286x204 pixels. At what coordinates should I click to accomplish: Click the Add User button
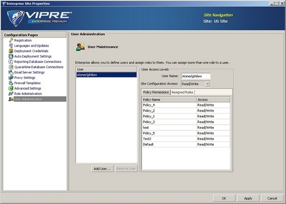102,169
